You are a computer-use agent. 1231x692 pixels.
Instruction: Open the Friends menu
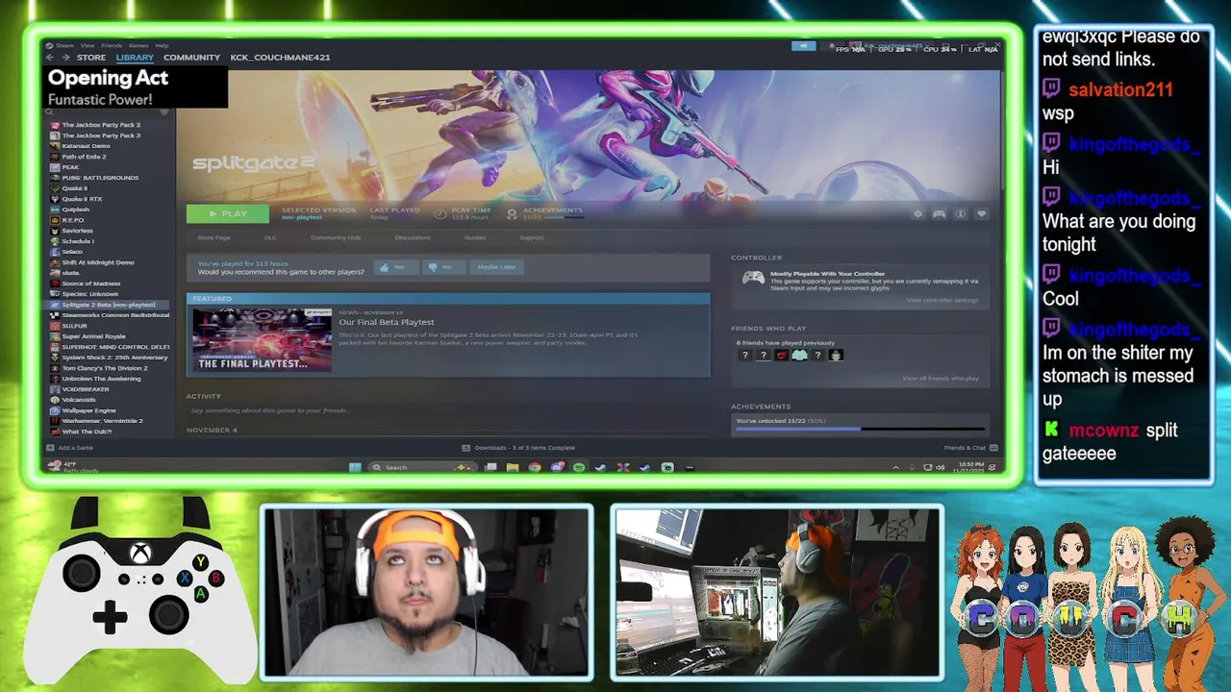(112, 45)
